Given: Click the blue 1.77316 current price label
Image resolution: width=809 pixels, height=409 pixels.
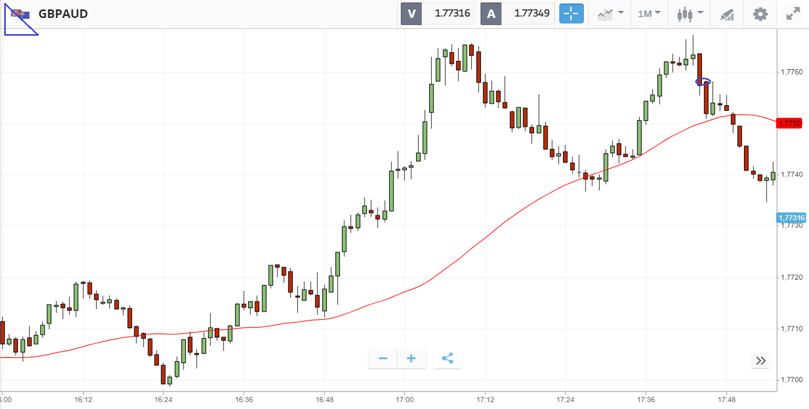Looking at the screenshot, I should [791, 217].
